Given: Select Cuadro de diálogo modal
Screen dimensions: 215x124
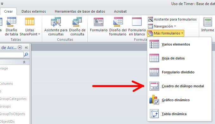Looking at the screenshot, I should (x=179, y=86).
